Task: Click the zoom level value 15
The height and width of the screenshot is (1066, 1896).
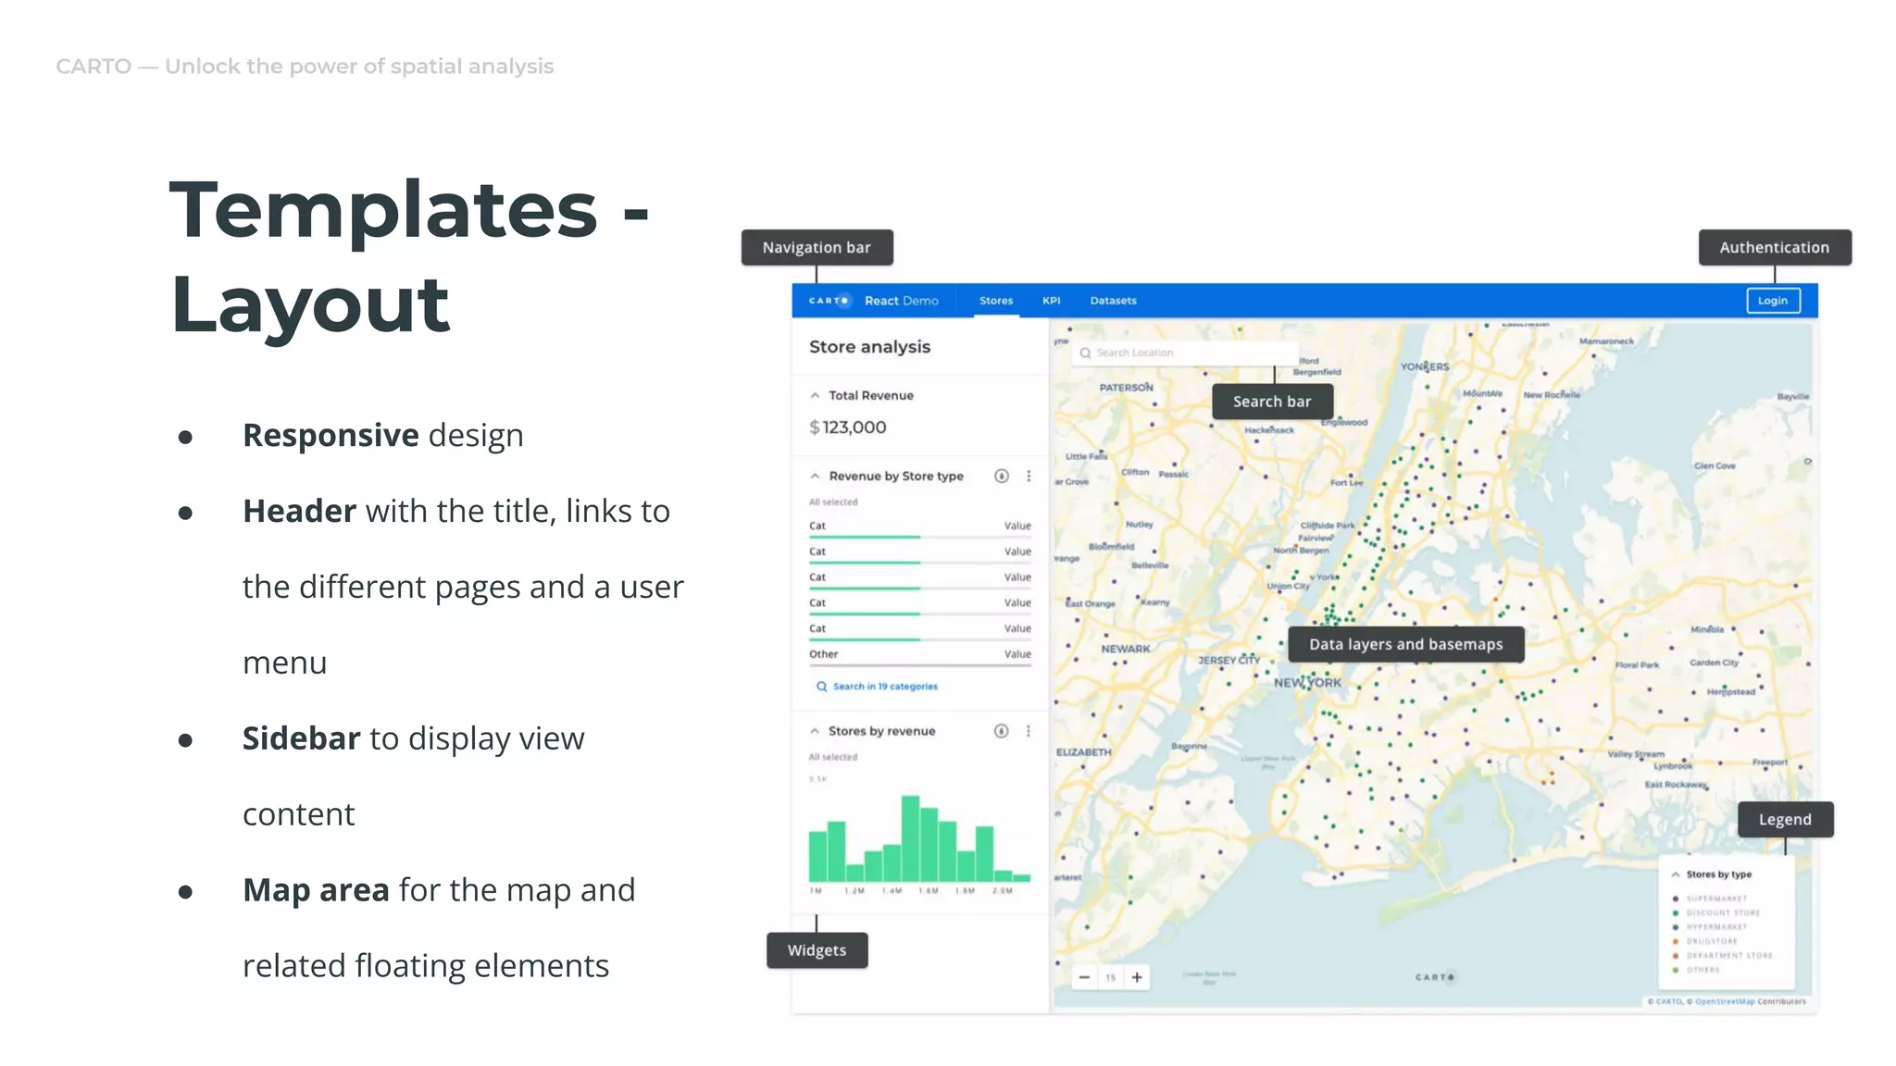Action: 1110,977
